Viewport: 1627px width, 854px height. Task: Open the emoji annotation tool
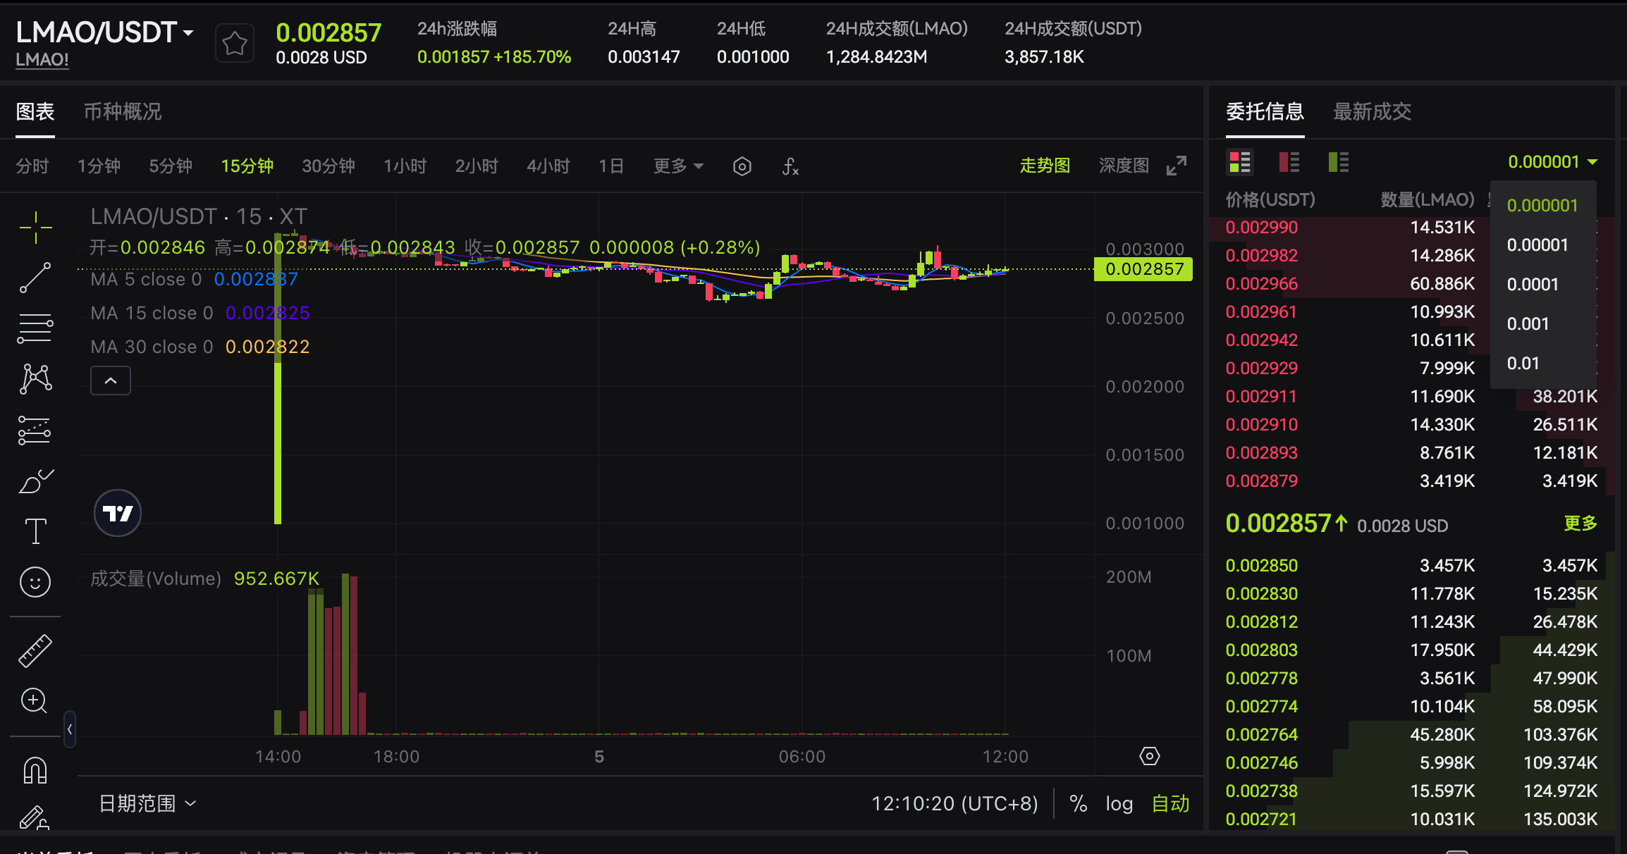point(35,581)
